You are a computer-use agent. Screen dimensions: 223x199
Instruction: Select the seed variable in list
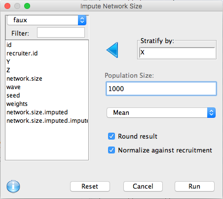tap(13, 96)
